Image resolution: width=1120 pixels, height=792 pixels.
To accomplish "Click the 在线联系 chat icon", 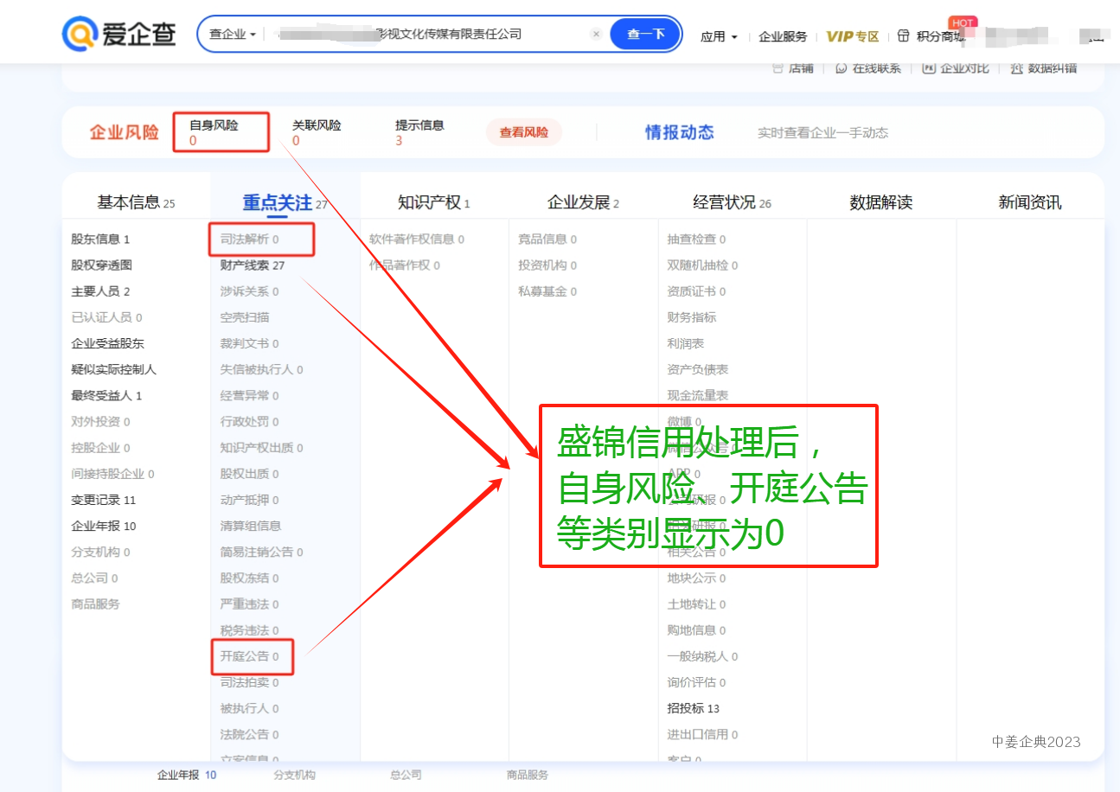I will point(842,68).
